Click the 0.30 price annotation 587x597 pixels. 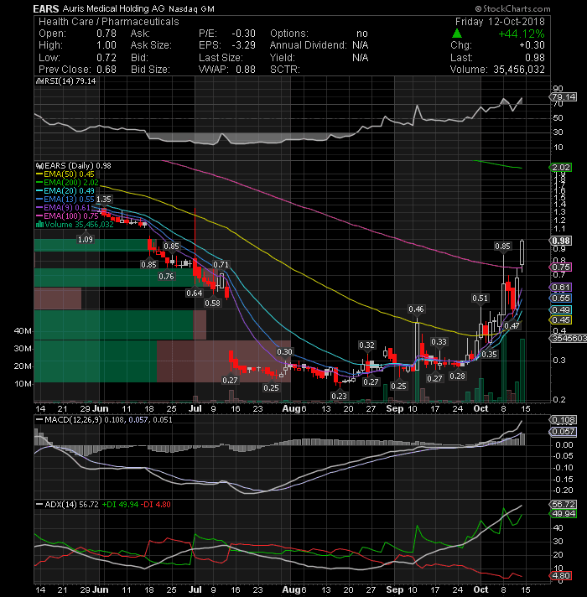pos(285,352)
